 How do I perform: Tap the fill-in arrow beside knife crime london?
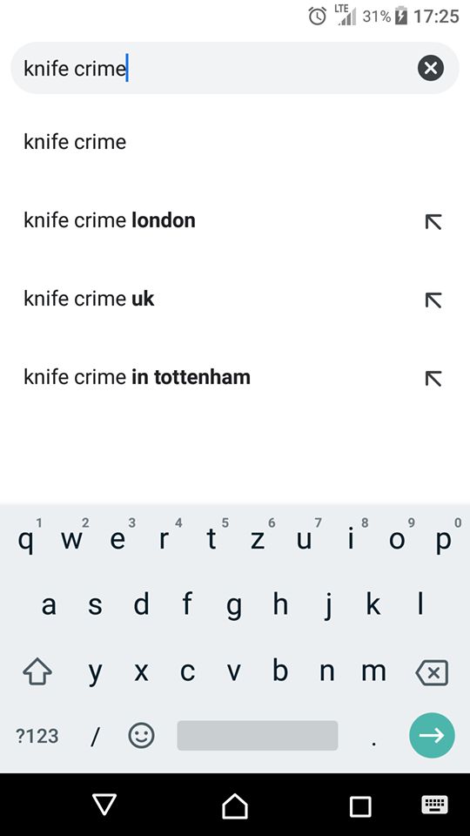(433, 221)
